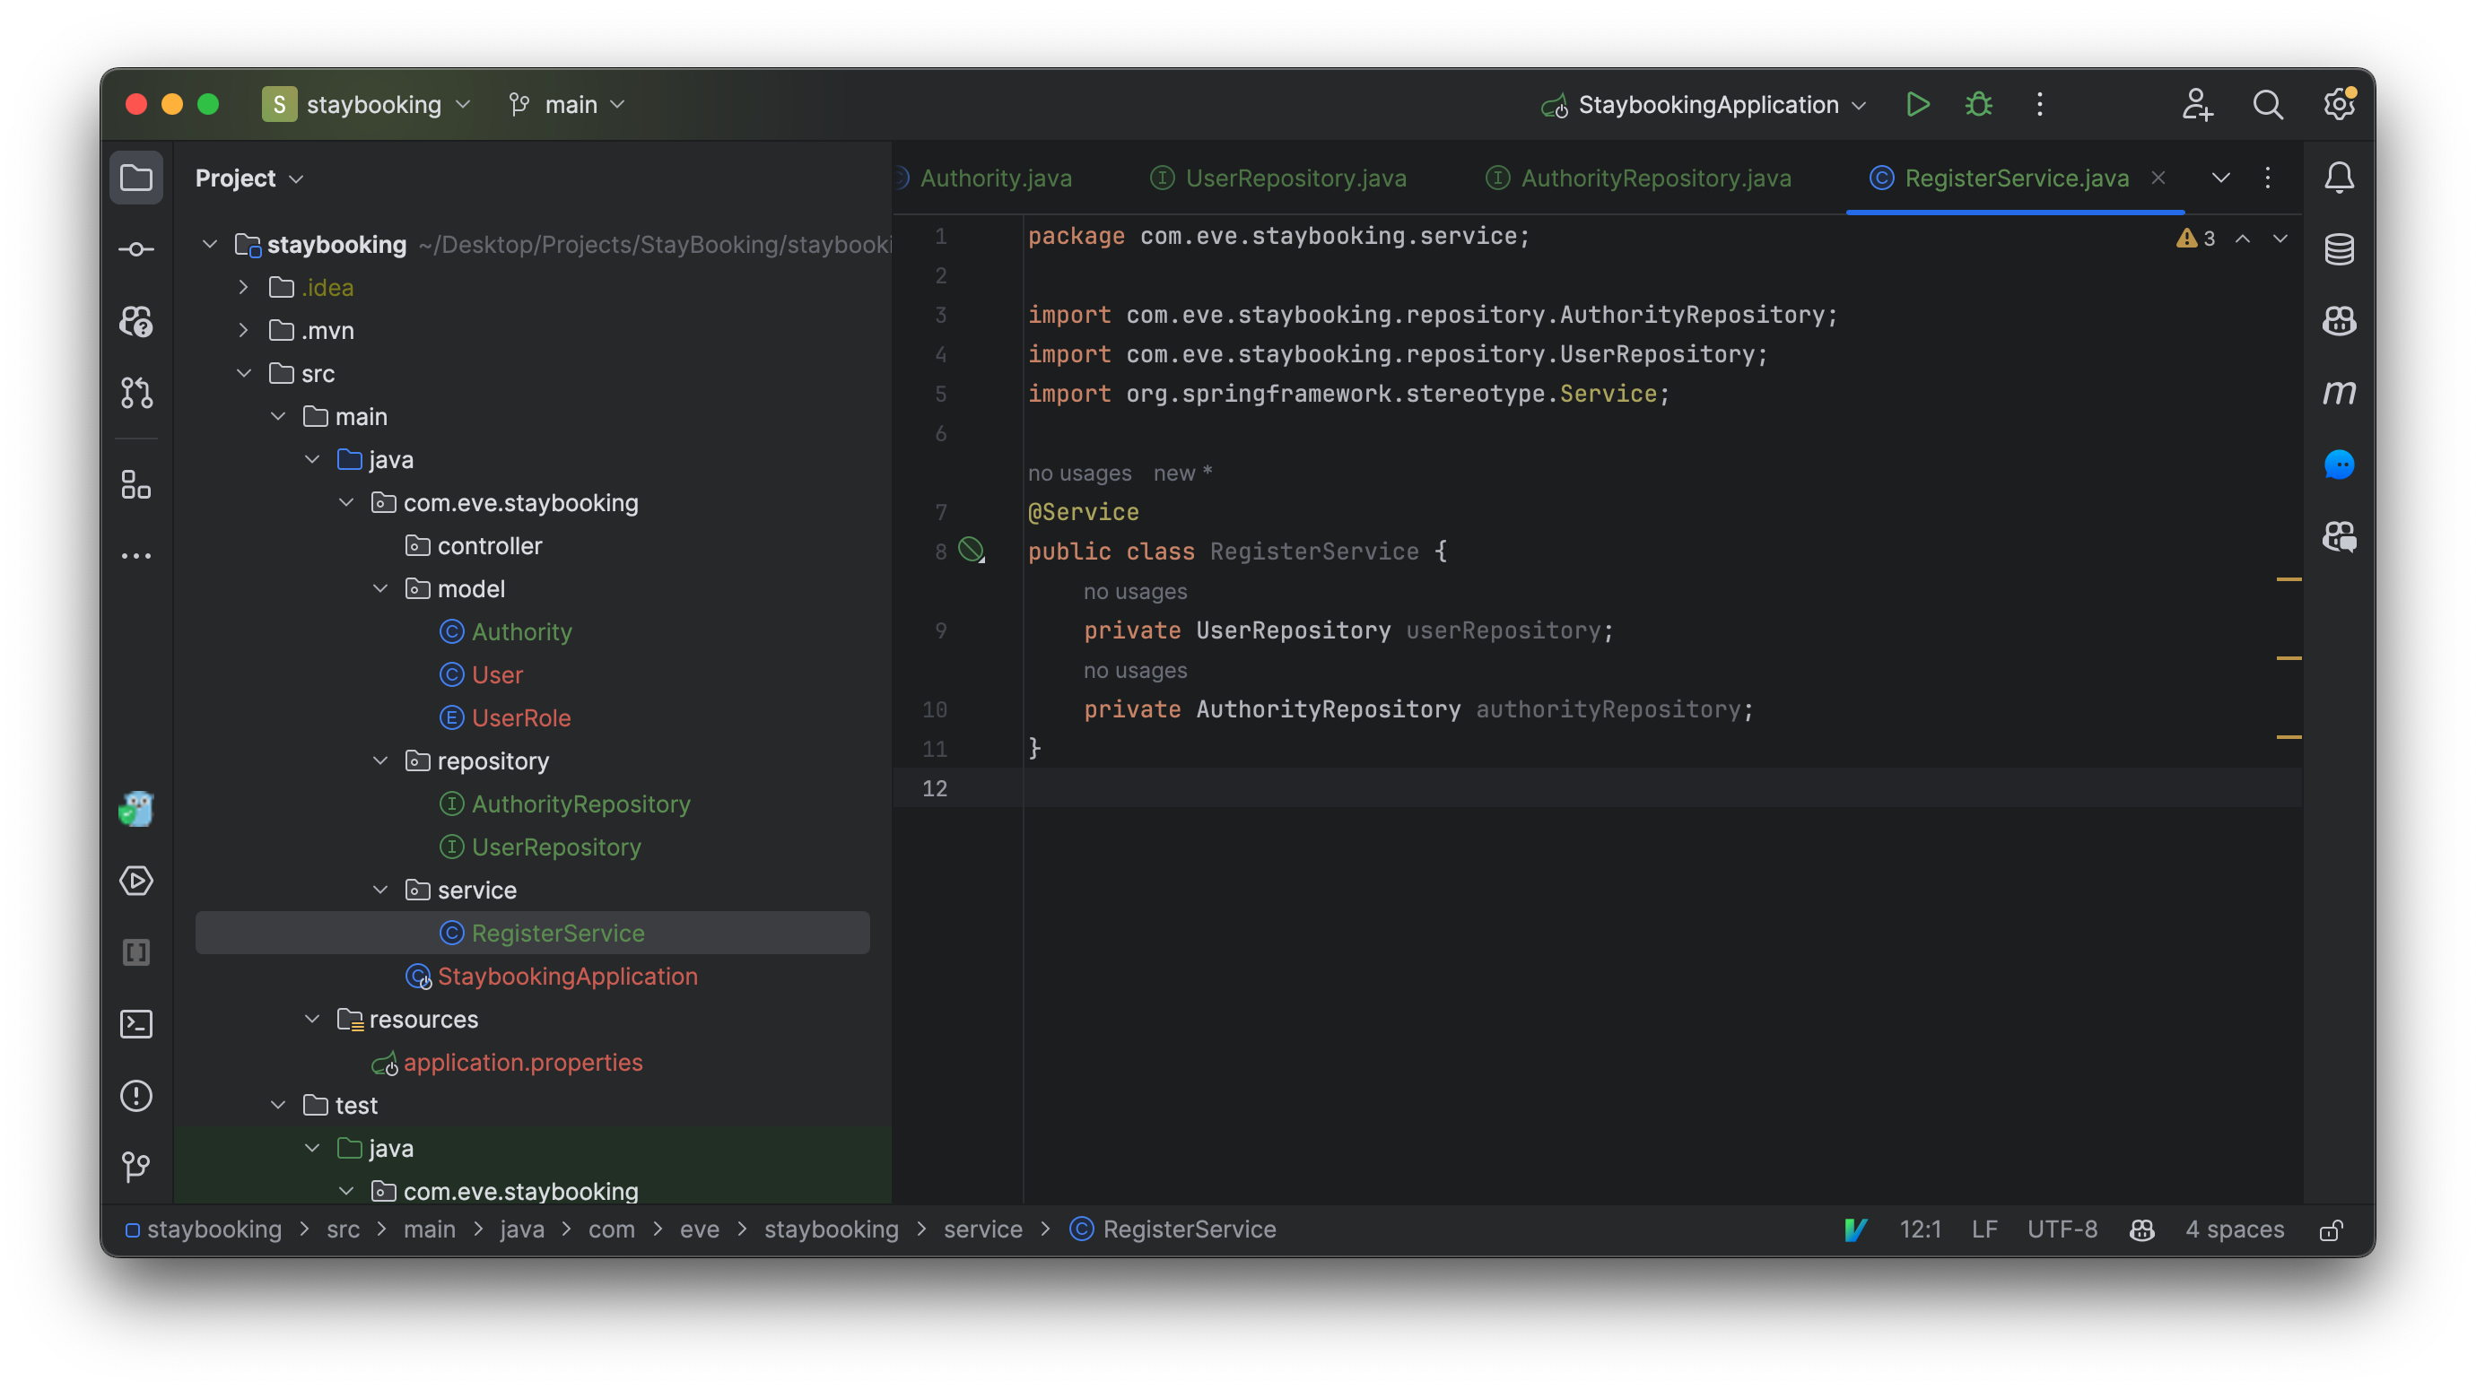Screen dimensions: 2476x1390
Task: Toggle the file write-lock in the status bar
Action: pyautogui.click(x=2332, y=1229)
